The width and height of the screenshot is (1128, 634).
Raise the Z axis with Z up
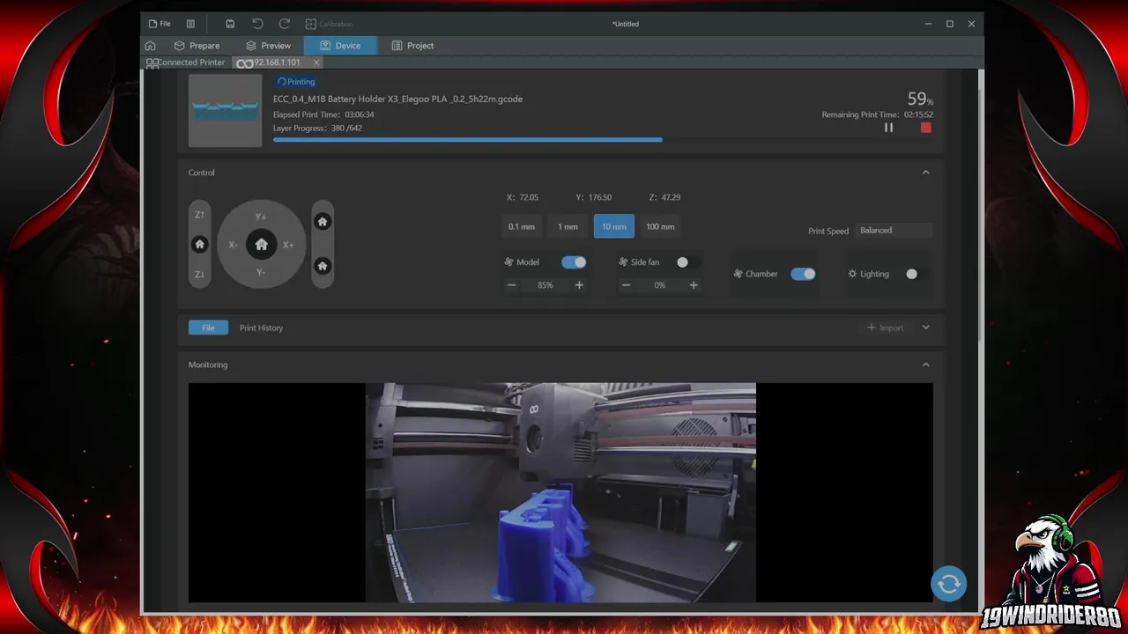tap(199, 215)
